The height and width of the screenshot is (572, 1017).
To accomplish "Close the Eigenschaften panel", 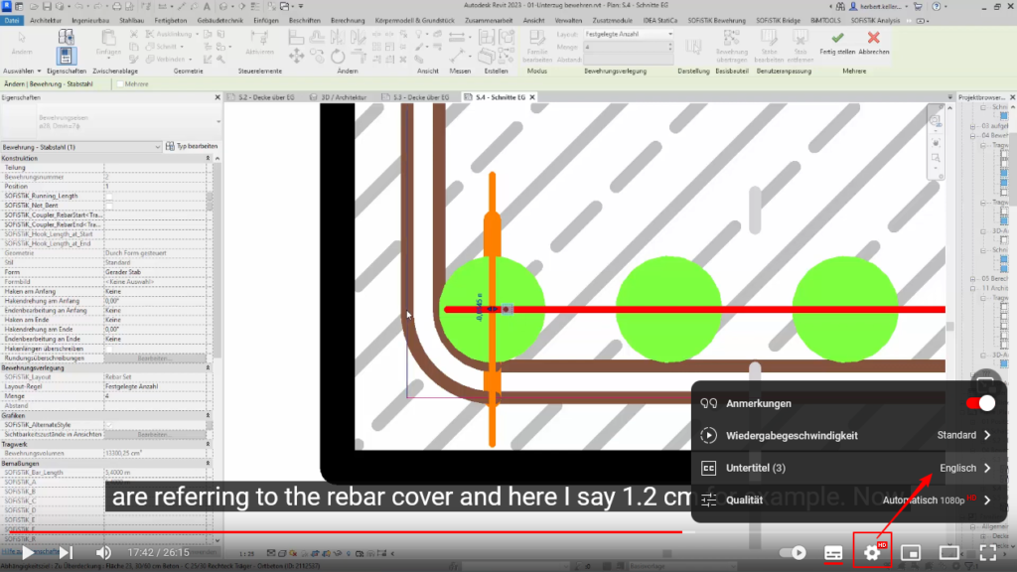I will [x=218, y=97].
